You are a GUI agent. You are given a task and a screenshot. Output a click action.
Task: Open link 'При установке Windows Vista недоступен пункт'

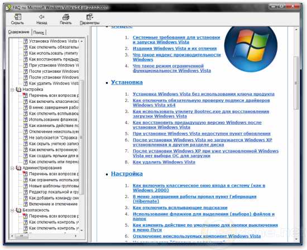pos(202,134)
